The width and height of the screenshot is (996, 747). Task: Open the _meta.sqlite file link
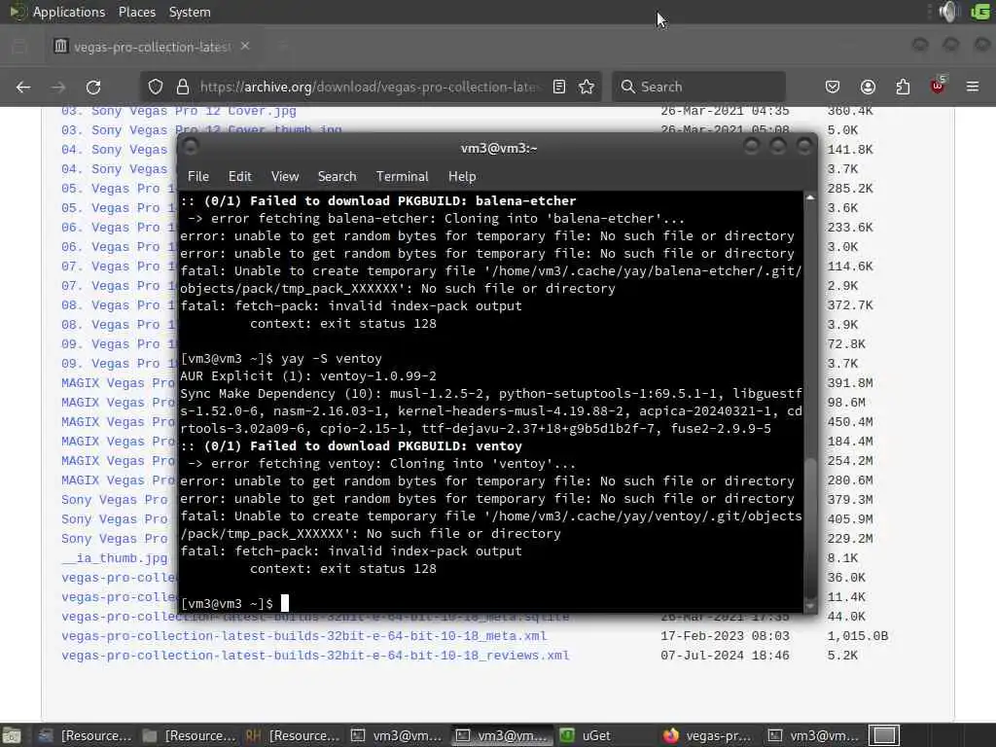[x=315, y=617]
